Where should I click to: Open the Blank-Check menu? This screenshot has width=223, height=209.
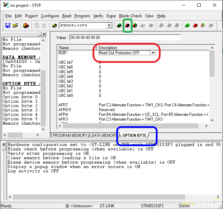[x=130, y=16]
